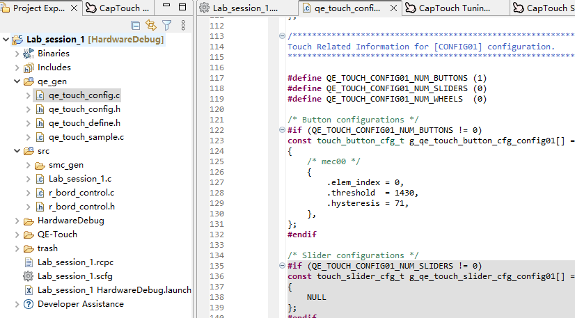575x318 pixels.
Task: Select Binaries in project tree
Action: coord(54,54)
